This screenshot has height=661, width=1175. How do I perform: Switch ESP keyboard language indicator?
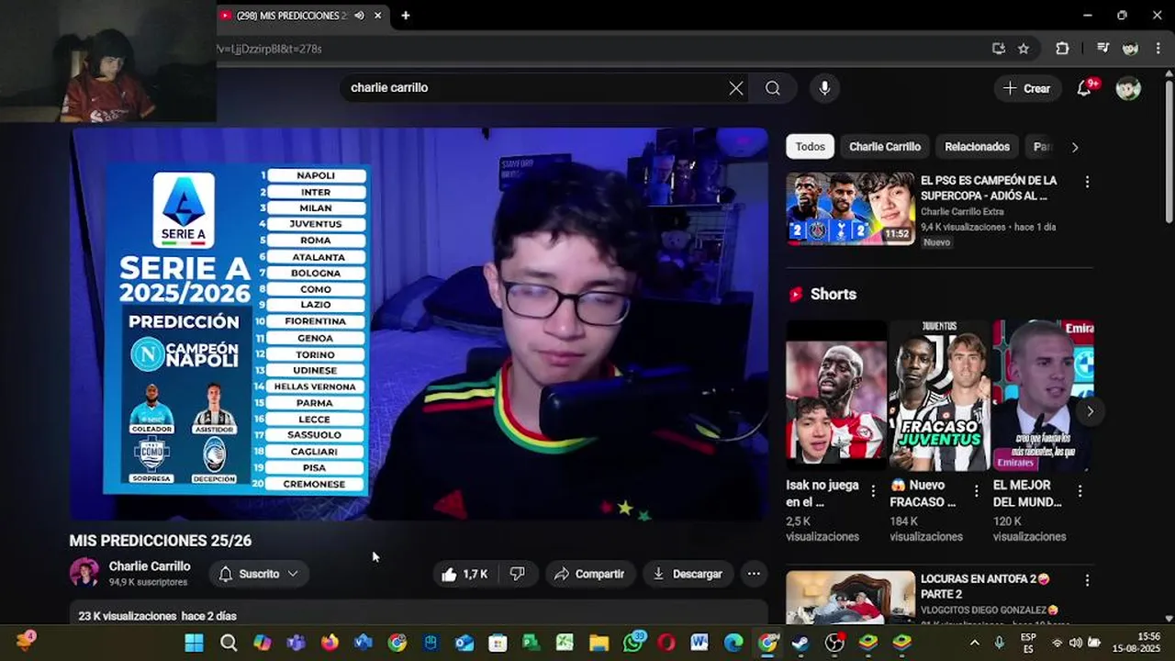click(1028, 642)
